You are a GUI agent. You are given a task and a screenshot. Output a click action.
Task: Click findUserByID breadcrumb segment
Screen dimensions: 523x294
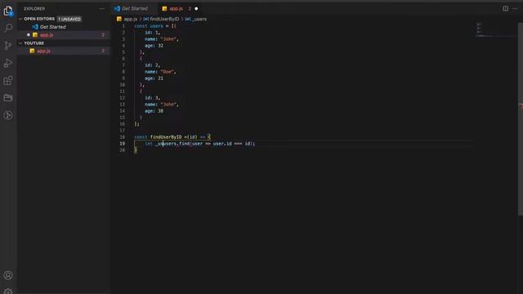[164, 19]
